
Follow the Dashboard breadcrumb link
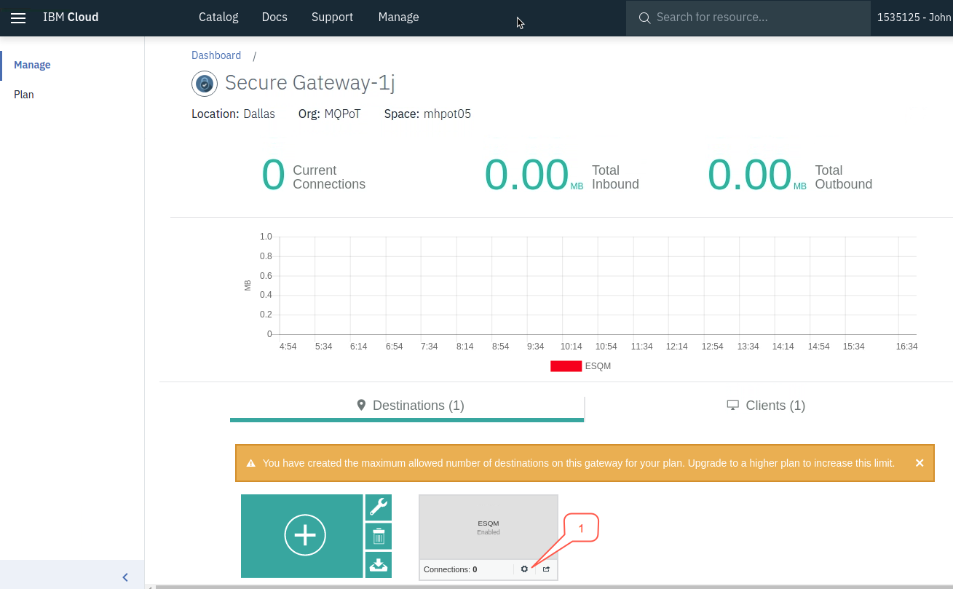pyautogui.click(x=216, y=55)
